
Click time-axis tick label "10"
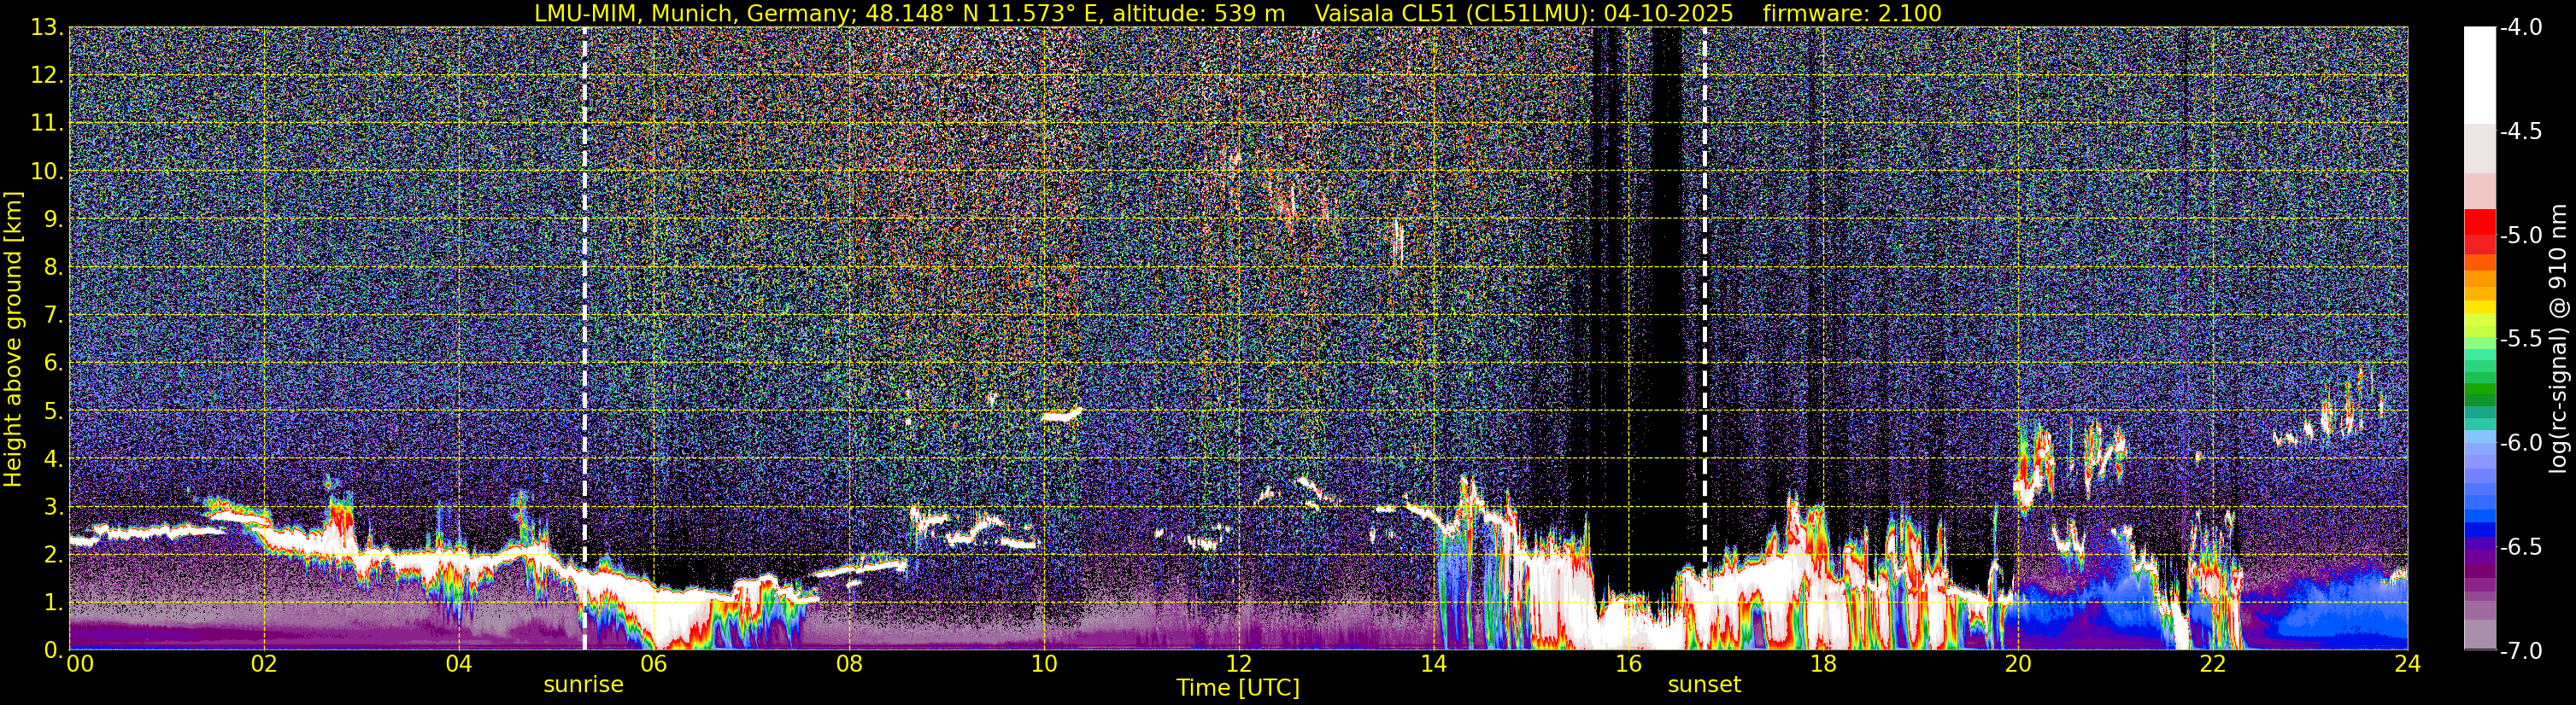click(1043, 664)
